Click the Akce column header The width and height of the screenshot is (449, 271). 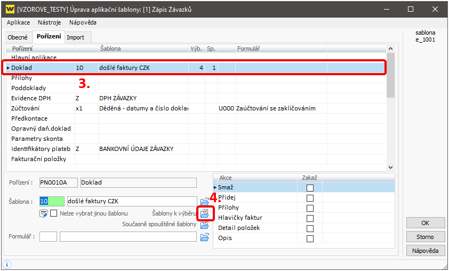click(257, 178)
